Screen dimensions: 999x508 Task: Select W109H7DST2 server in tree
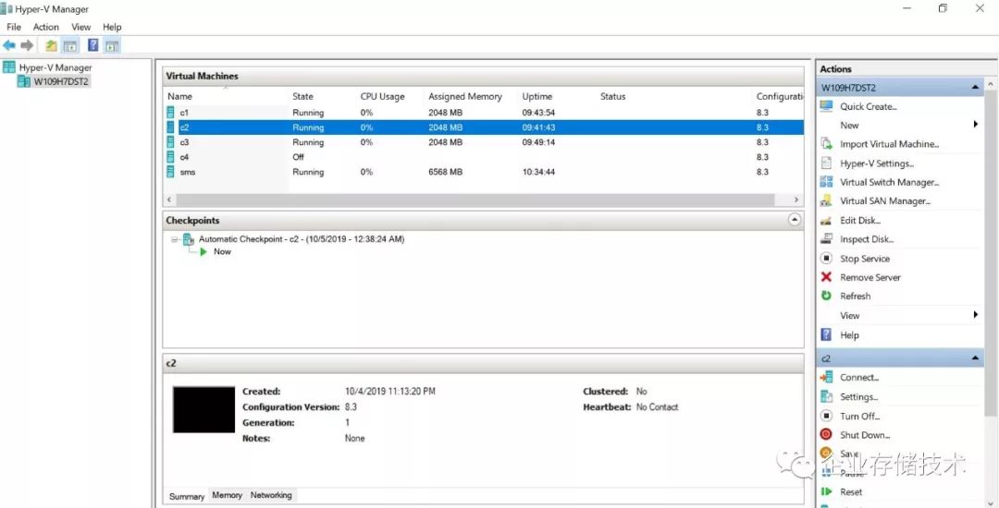pos(61,81)
